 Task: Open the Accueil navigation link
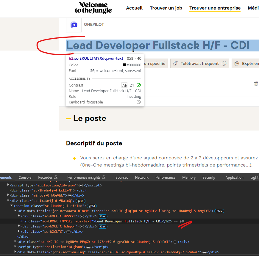pyautogui.click(x=134, y=8)
